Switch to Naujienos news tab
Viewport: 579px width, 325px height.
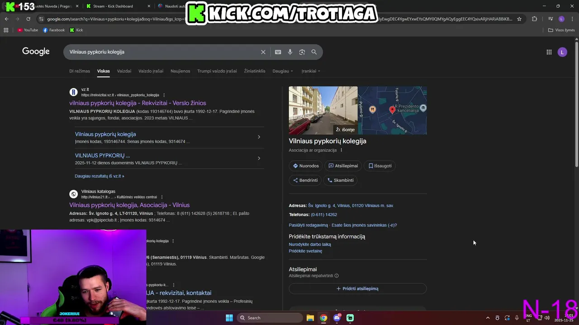click(180, 71)
